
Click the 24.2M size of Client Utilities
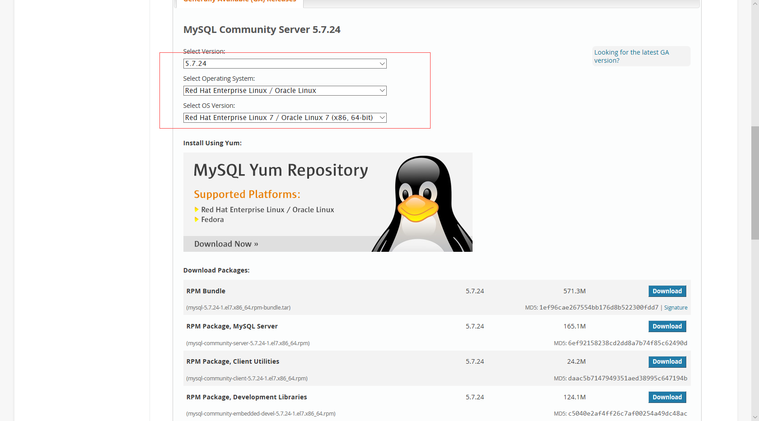point(576,361)
